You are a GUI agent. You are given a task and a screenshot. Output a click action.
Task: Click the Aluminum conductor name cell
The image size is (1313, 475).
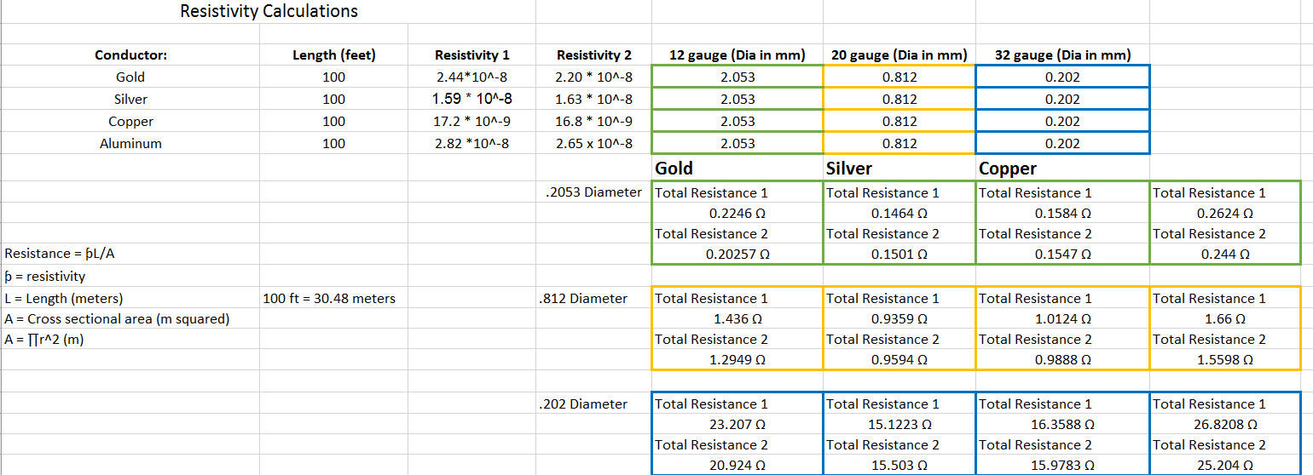pos(130,144)
